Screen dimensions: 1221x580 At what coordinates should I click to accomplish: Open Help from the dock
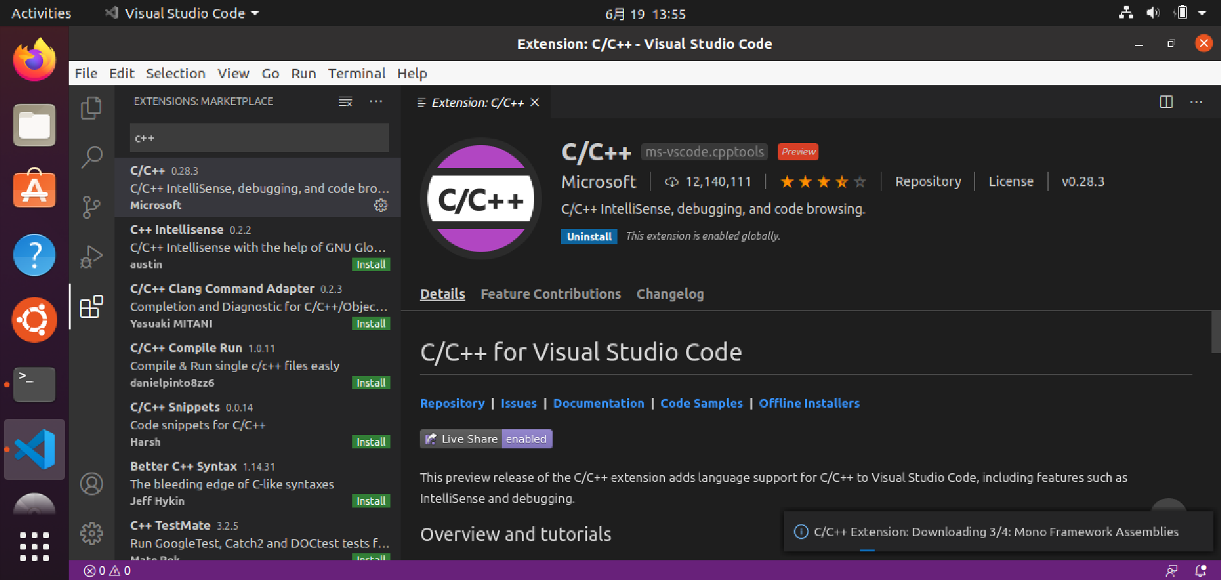[x=34, y=254]
